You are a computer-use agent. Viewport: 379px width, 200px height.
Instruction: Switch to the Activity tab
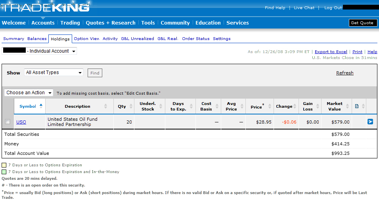click(x=110, y=39)
